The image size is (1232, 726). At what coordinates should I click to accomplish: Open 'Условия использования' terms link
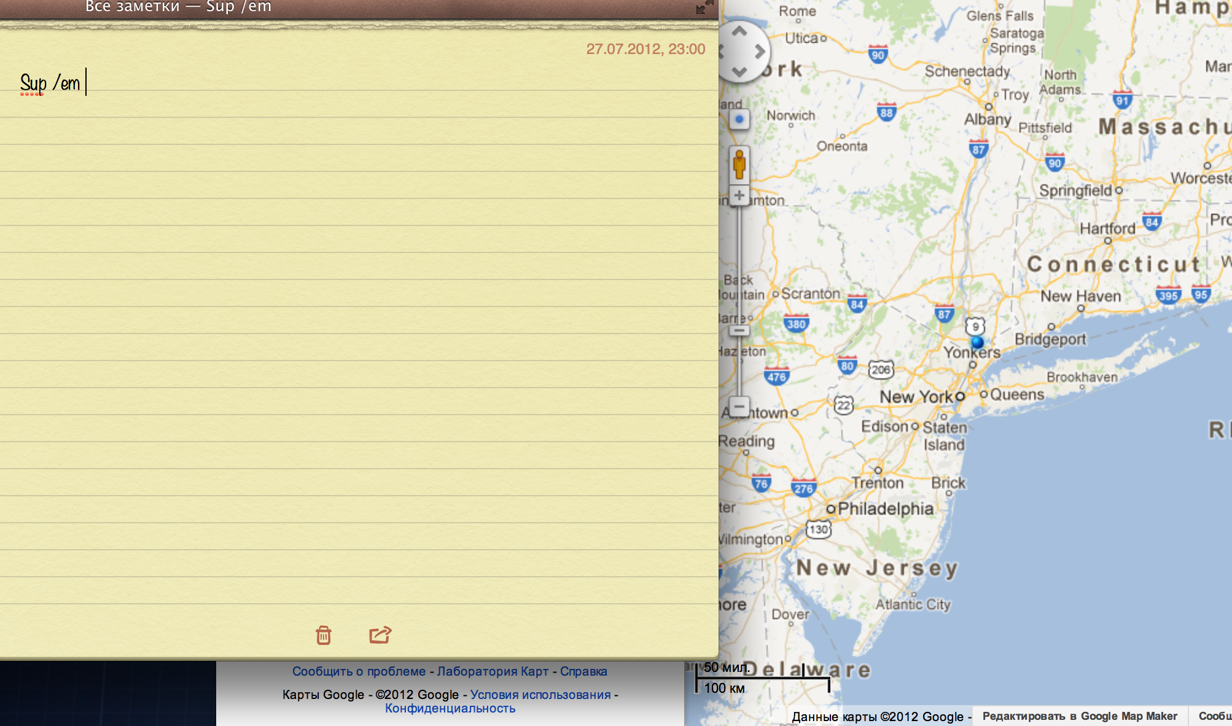540,695
